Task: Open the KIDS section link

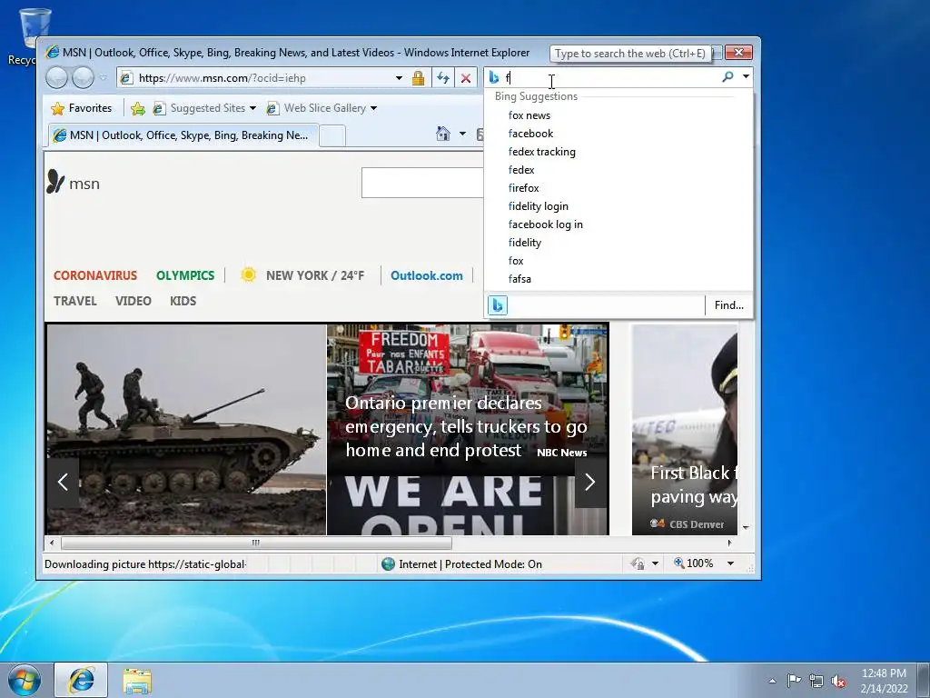Action: (183, 301)
